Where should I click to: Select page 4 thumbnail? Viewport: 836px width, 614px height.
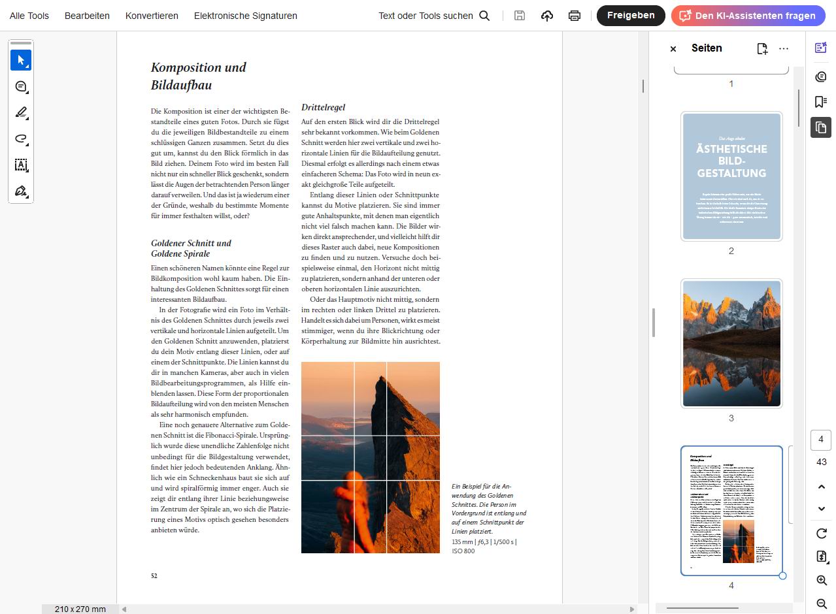[731, 511]
